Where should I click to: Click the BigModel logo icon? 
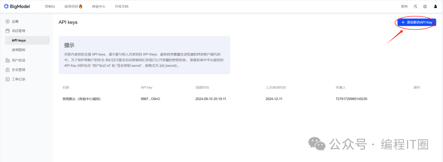point(6,7)
